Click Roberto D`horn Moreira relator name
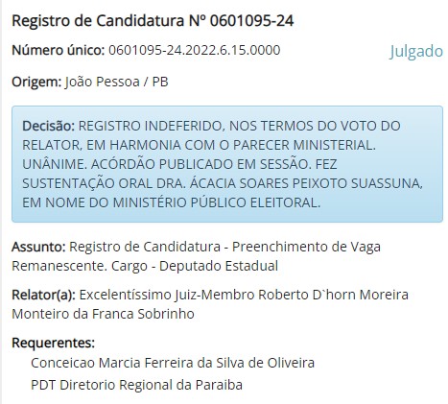The height and width of the screenshot is (404, 448). (x=333, y=295)
